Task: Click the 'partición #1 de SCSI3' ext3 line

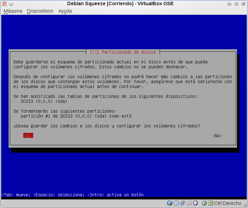Action: point(76,116)
